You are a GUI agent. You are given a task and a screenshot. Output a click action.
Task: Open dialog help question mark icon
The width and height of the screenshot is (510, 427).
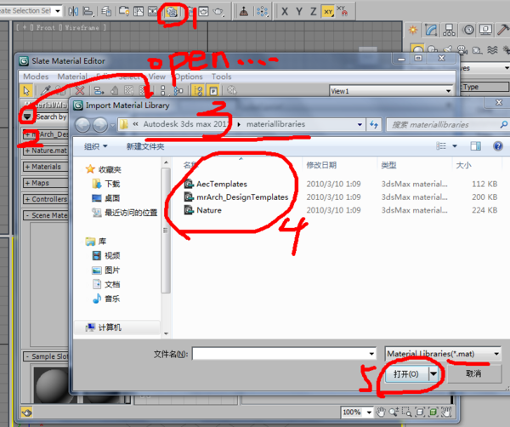[x=498, y=146]
